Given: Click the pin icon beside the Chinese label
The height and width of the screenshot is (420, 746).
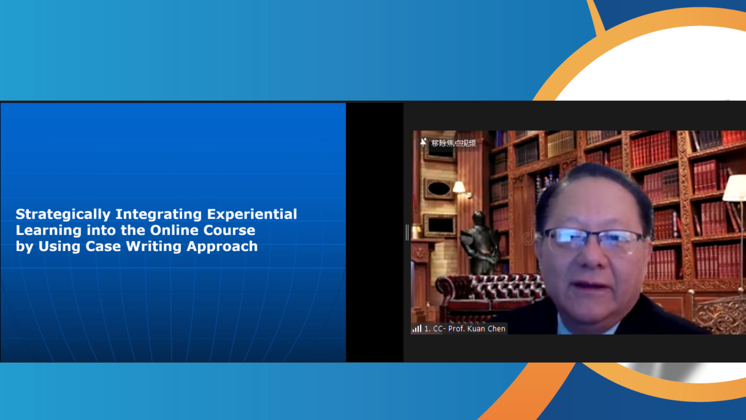Looking at the screenshot, I should pyautogui.click(x=424, y=143).
